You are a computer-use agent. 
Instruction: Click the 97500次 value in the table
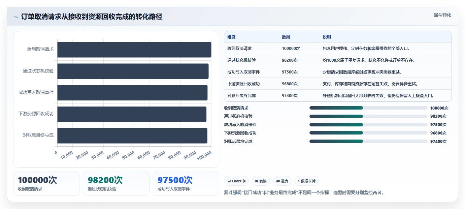(290, 72)
